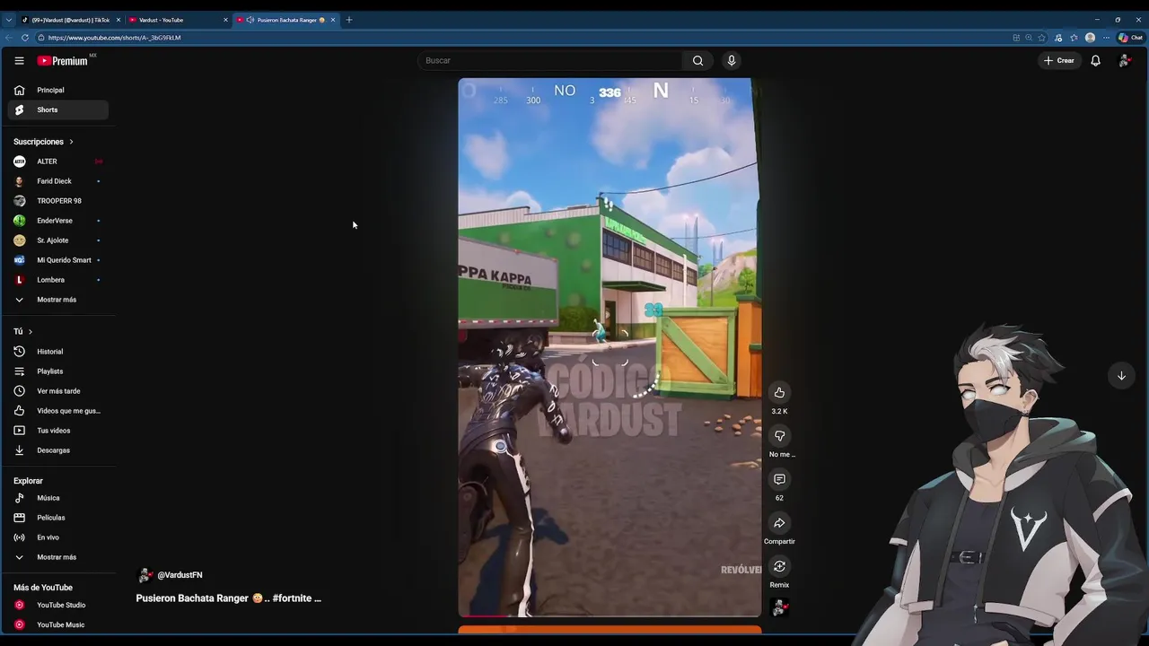Screen dimensions: 1149x646
Task: Open Playlists from sidebar
Action: pyautogui.click(x=58, y=371)
